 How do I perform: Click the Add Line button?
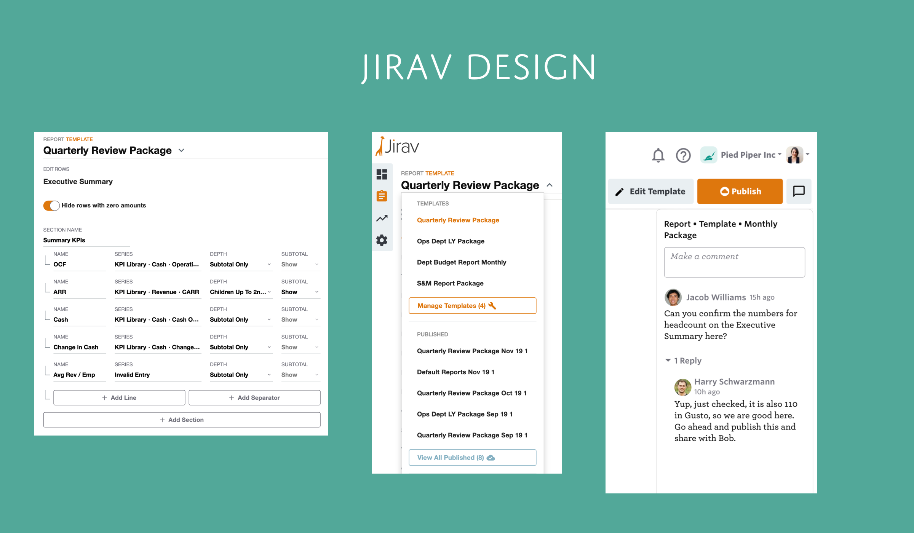(x=119, y=397)
